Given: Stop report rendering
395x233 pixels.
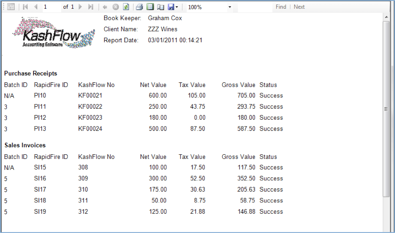Looking at the screenshot, I should coord(115,7).
